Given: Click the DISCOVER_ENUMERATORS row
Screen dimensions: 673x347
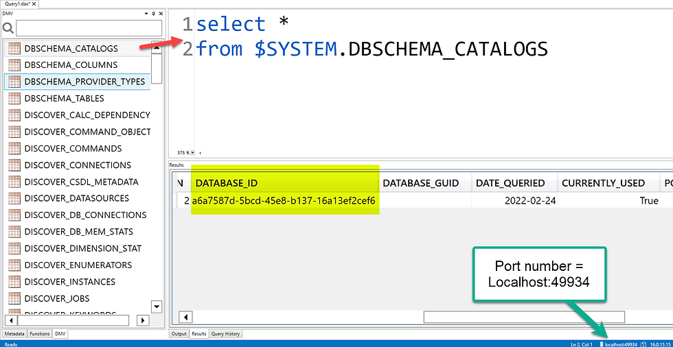Looking at the screenshot, I should click(x=77, y=265).
